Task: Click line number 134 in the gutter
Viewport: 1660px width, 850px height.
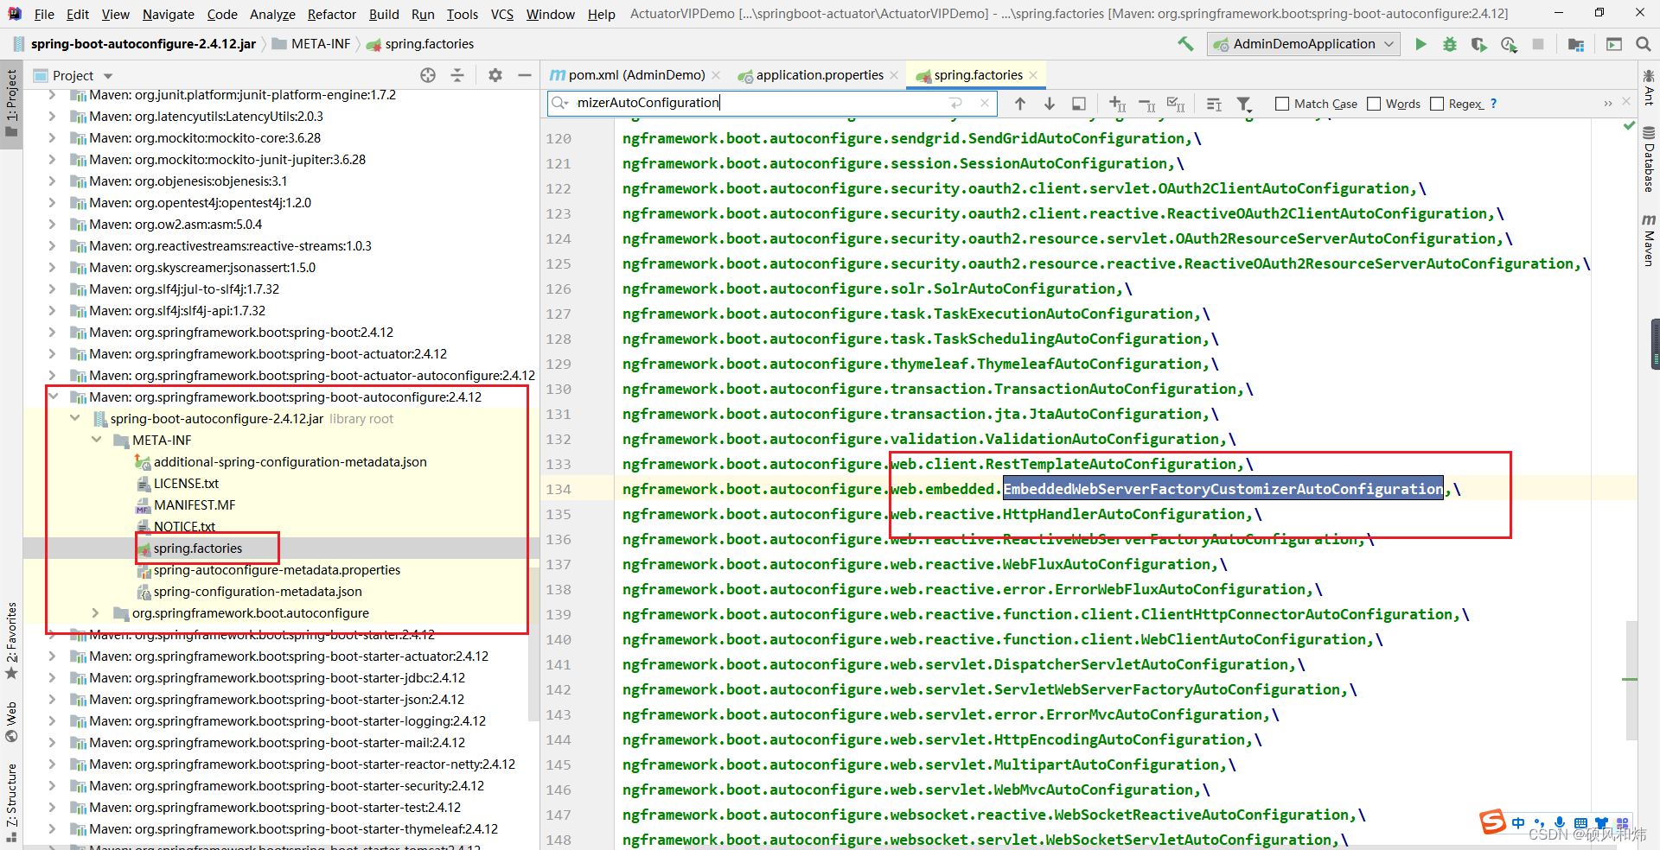Action: coord(559,489)
